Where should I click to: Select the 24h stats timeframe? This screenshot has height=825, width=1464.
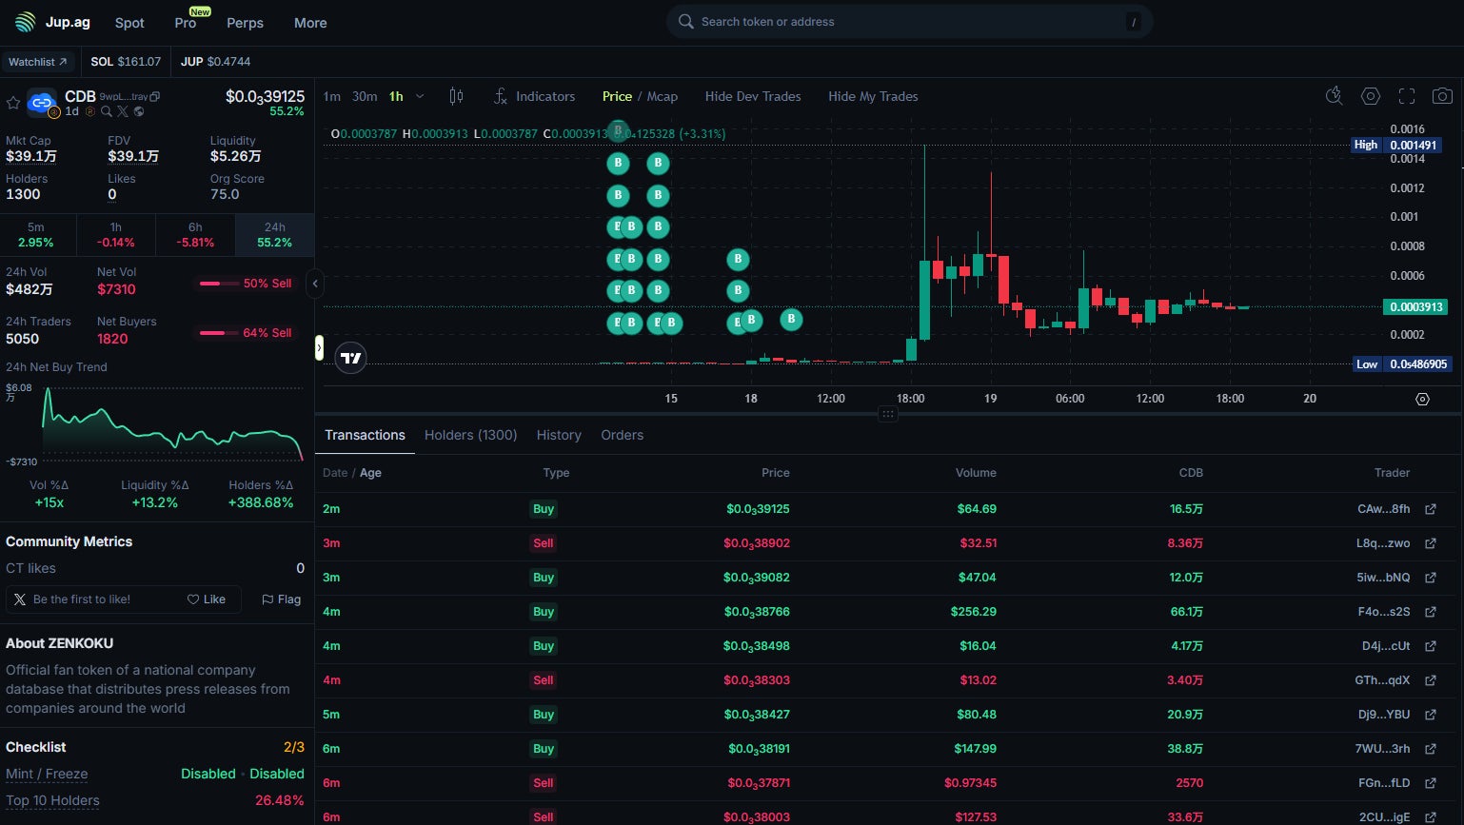pos(275,235)
